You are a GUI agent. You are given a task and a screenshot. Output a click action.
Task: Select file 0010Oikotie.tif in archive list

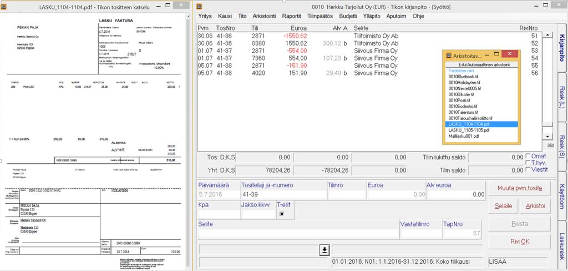(x=461, y=95)
